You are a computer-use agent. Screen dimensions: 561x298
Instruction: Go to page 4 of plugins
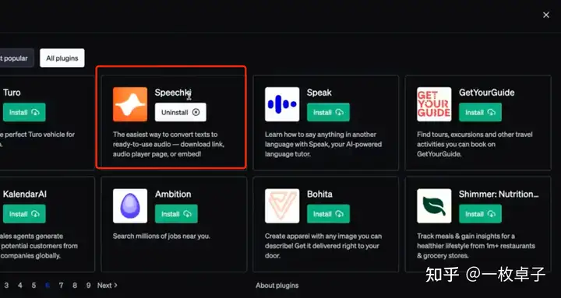(x=20, y=285)
